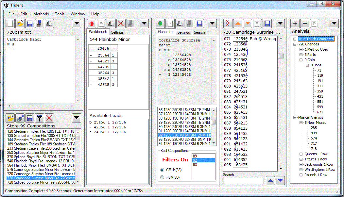Expand the 3 Parts node
Image resolution: width=344 pixels, height=197 pixels.
301,55
